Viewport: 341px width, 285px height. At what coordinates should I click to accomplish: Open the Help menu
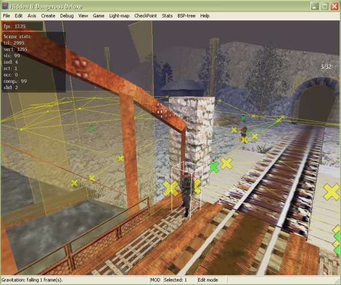(x=205, y=16)
